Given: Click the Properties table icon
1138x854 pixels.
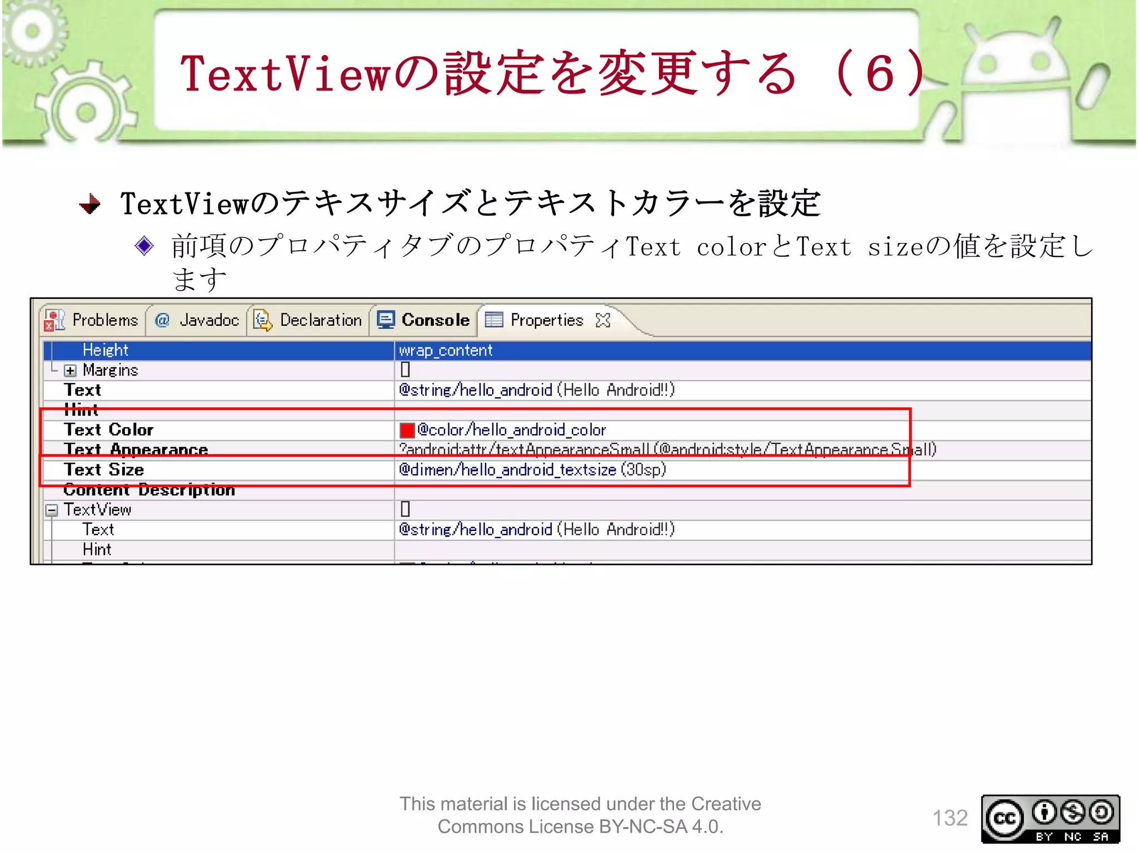Looking at the screenshot, I should pos(494,320).
